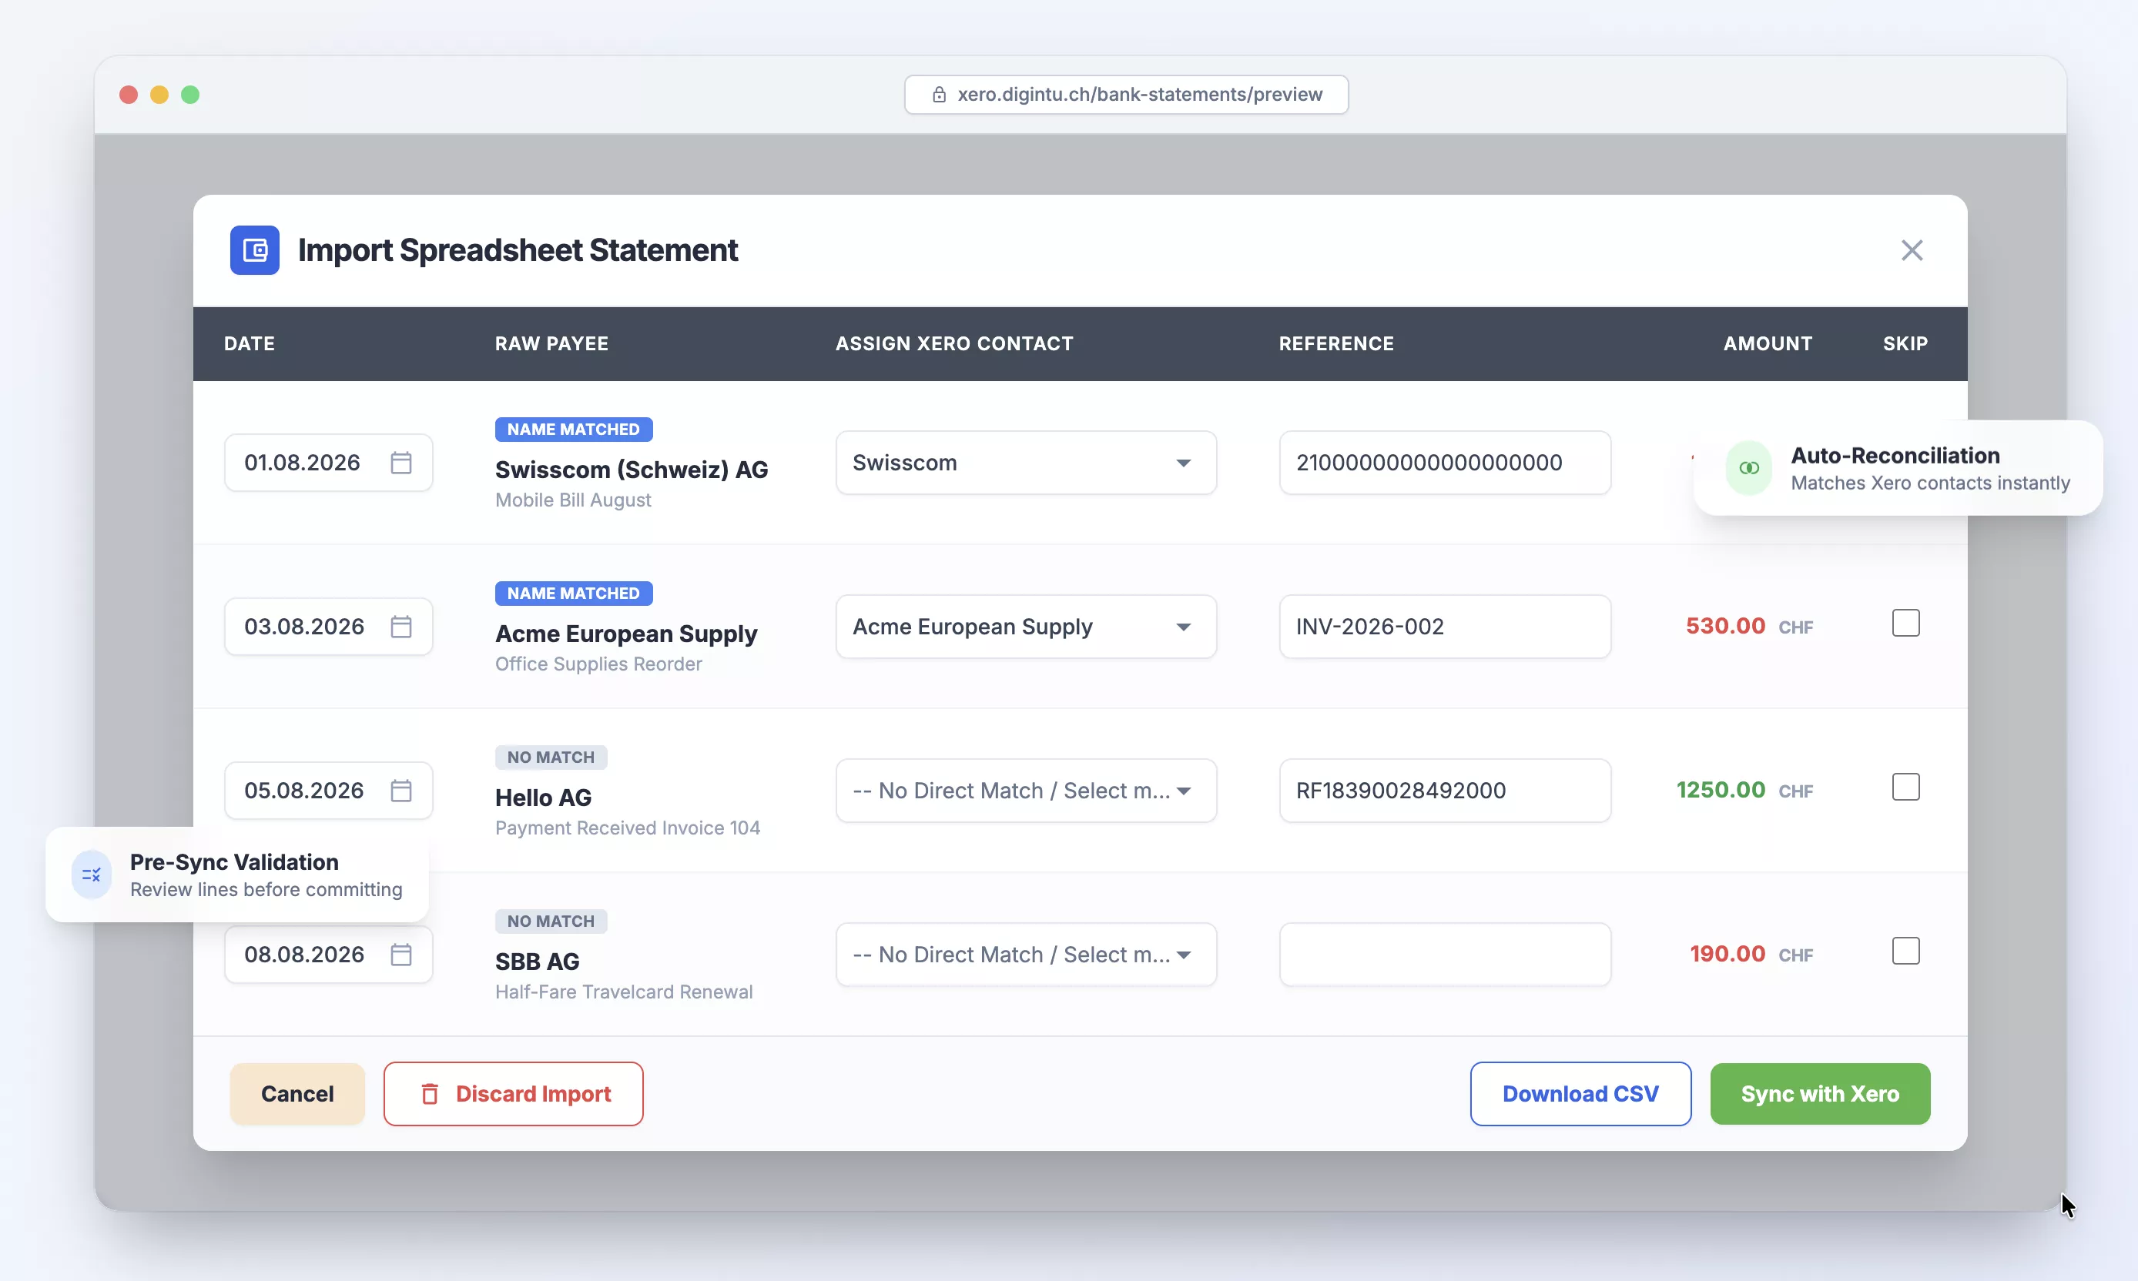Screen dimensions: 2138x1281
Task: Click the lock icon in address bar
Action: coord(940,95)
